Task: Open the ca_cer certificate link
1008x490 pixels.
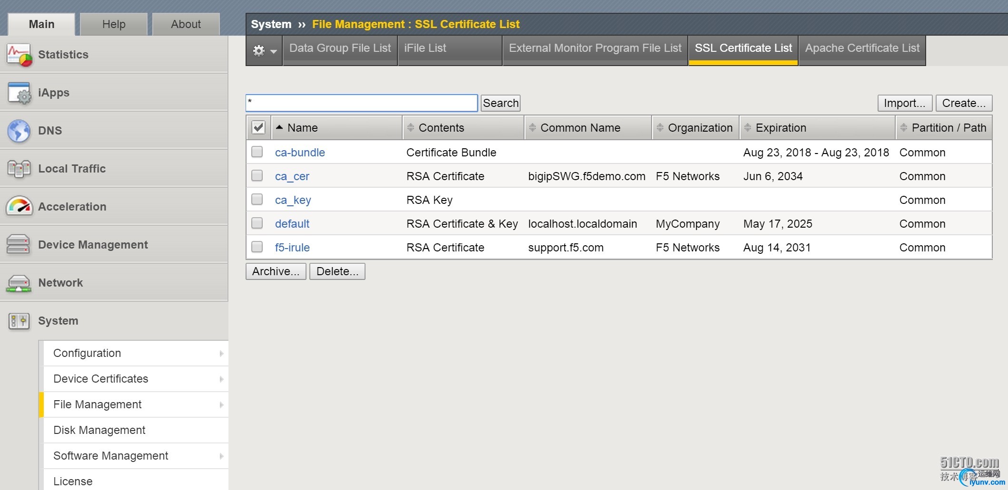Action: (292, 176)
